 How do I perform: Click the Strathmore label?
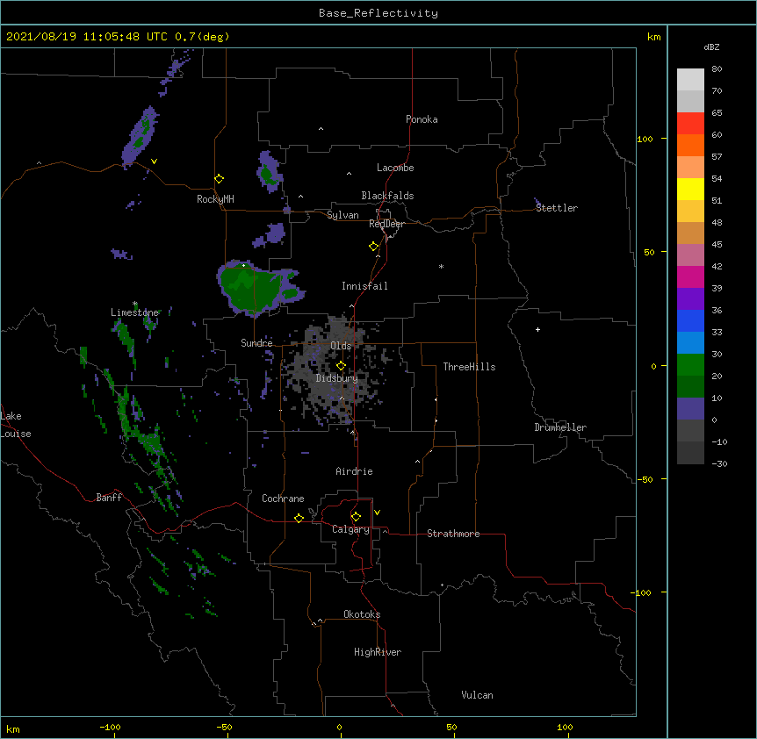click(x=453, y=534)
